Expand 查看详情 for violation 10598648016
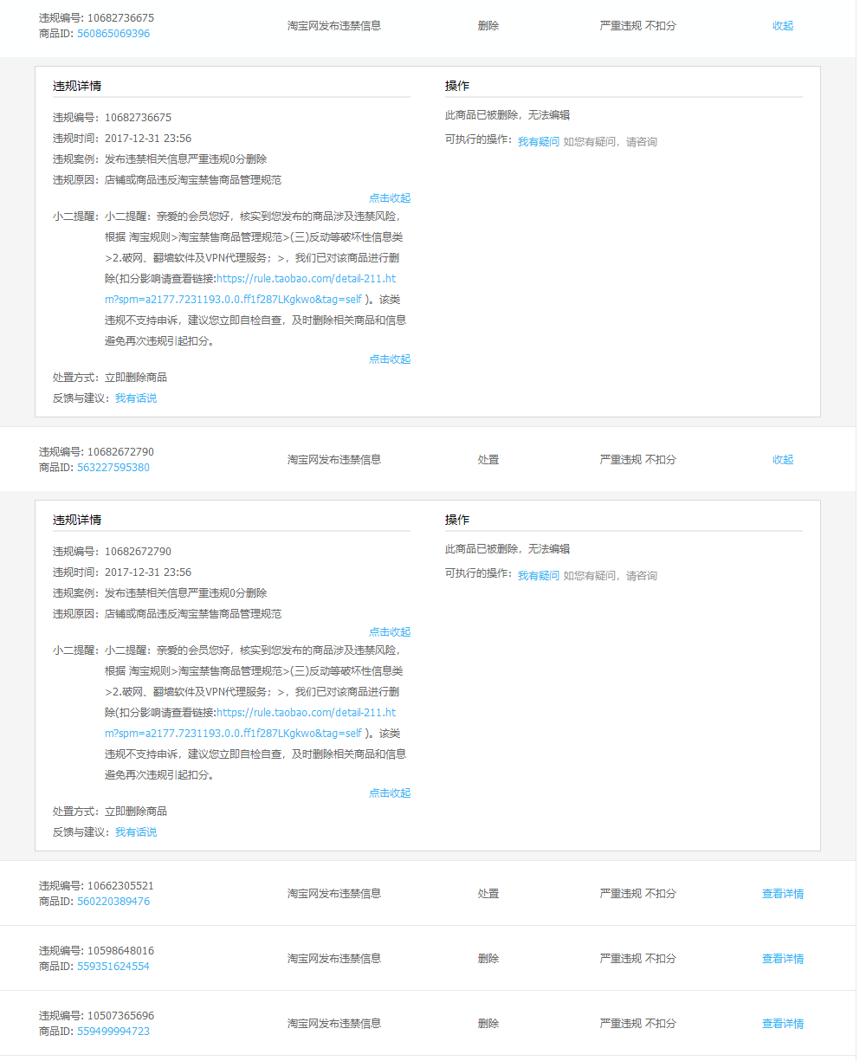866x1061 pixels. [x=783, y=959]
